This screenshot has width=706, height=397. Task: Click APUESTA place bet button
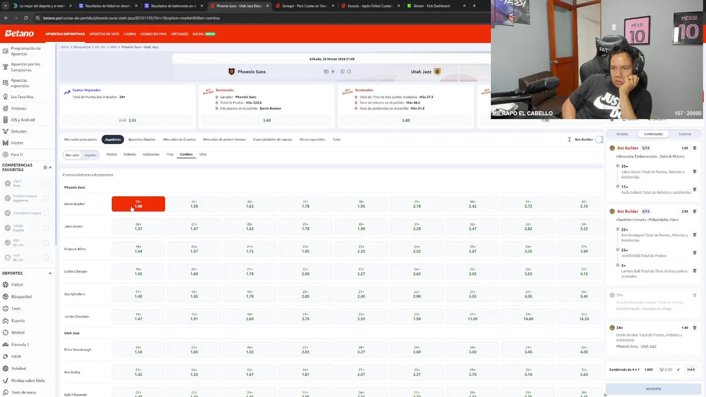(654, 389)
